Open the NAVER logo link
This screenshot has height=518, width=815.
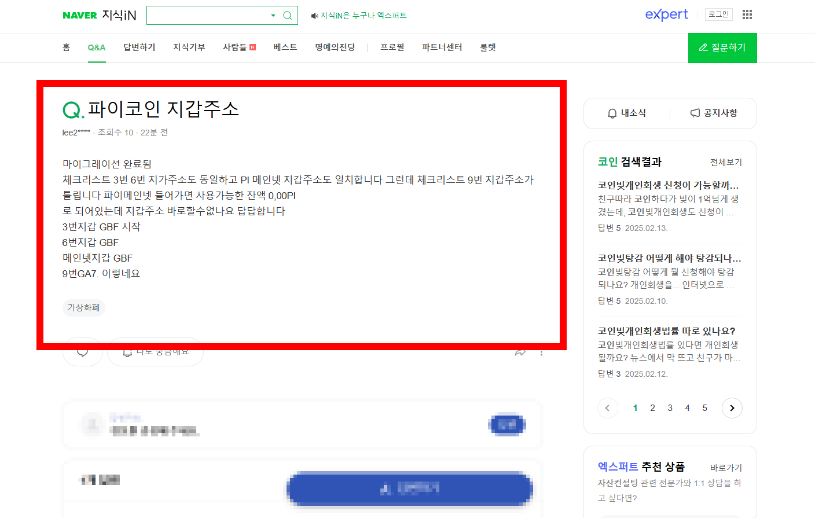pyautogui.click(x=80, y=16)
